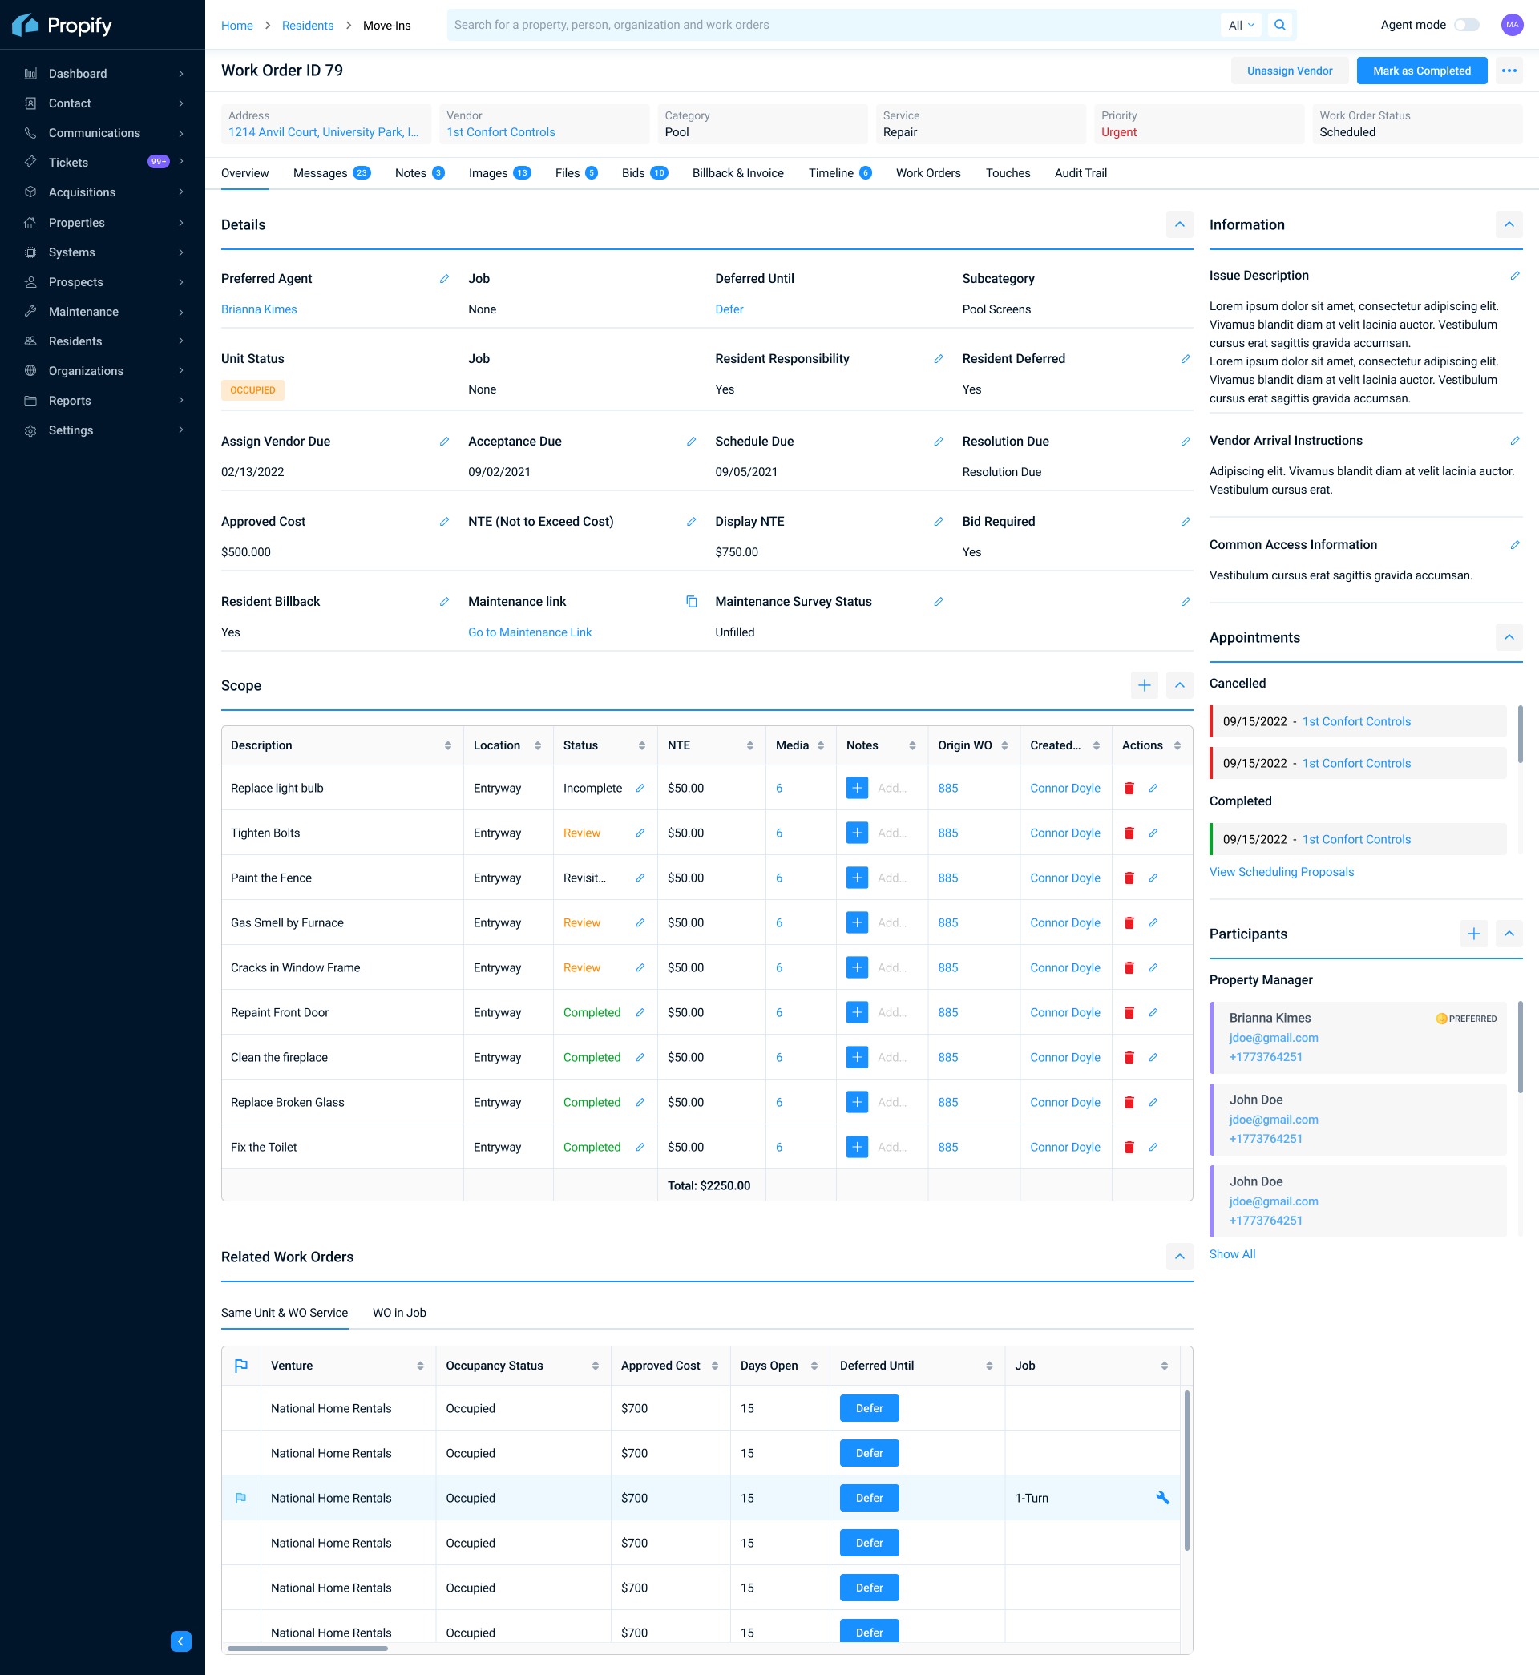Open the 'WO in Job' tab

point(399,1313)
